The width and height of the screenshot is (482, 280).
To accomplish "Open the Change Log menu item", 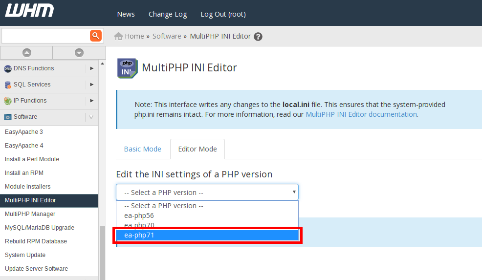I will click(168, 14).
